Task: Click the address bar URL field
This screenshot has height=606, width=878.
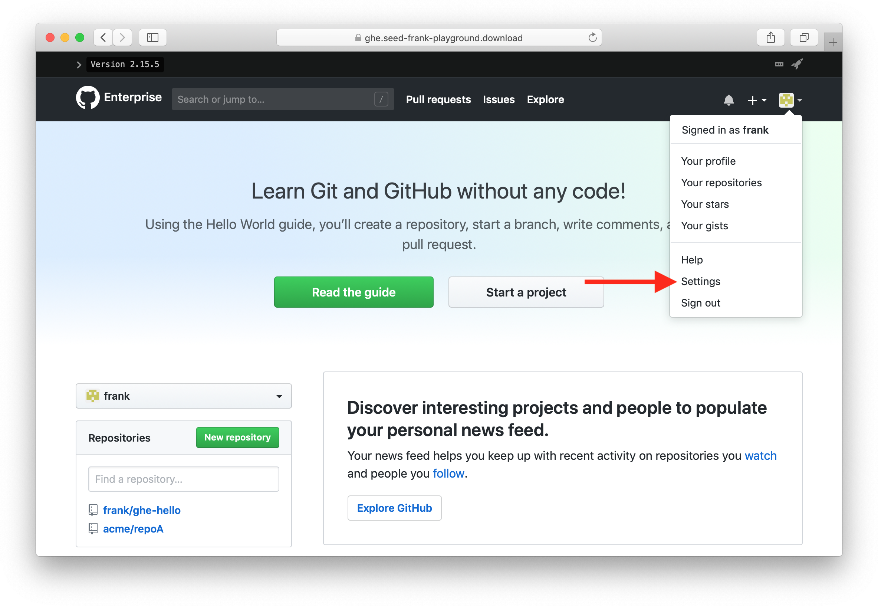Action: [439, 37]
